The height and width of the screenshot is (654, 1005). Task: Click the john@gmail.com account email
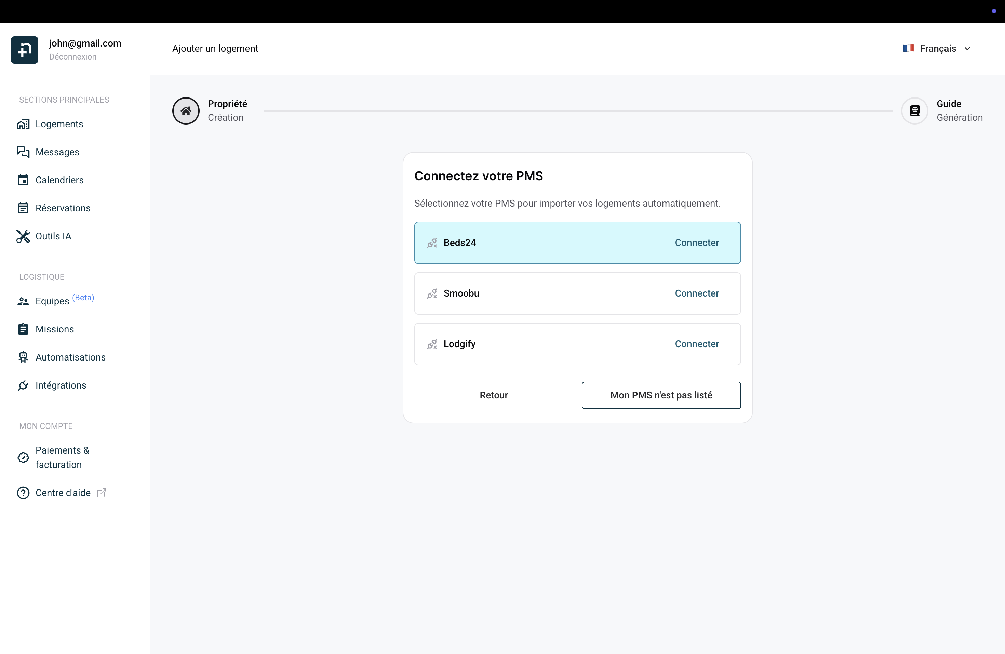[x=85, y=43]
